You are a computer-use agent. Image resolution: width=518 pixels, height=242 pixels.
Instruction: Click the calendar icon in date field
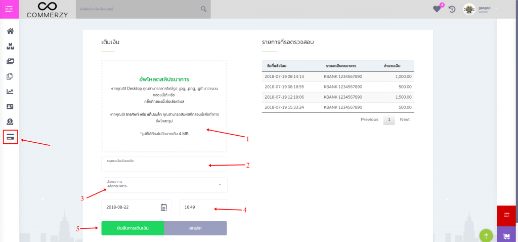(x=164, y=207)
